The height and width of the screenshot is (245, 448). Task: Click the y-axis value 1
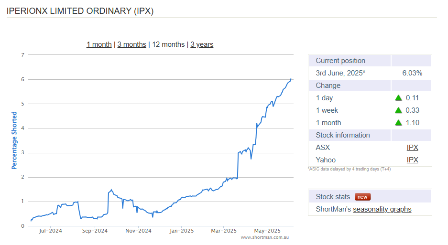[22, 202]
